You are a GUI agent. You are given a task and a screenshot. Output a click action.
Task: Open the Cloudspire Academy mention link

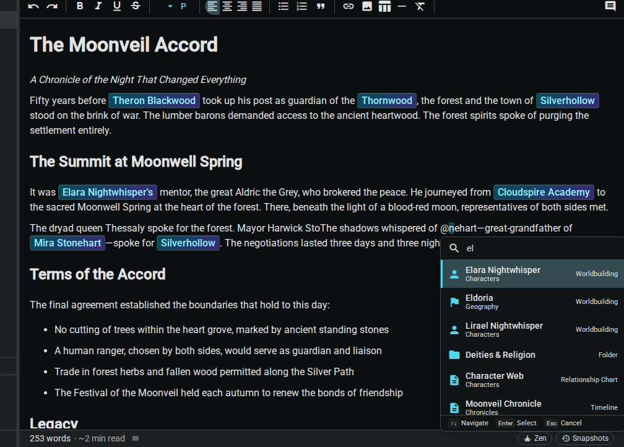544,193
